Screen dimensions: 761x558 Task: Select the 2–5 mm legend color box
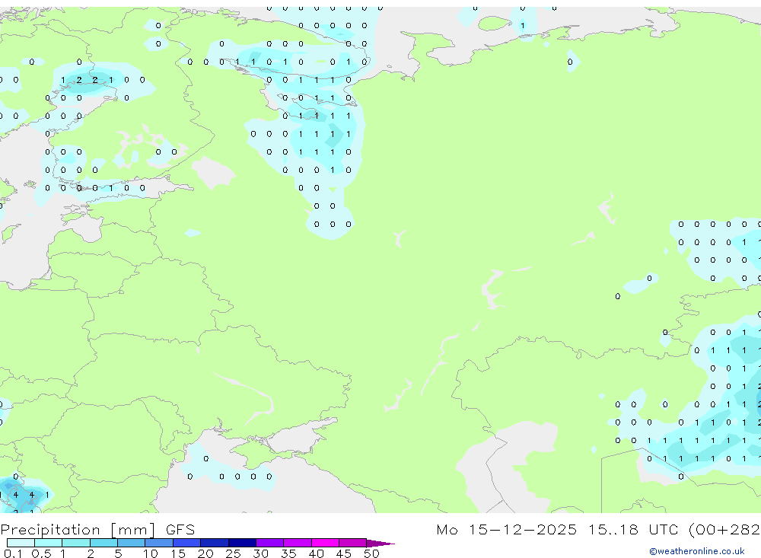coord(103,543)
